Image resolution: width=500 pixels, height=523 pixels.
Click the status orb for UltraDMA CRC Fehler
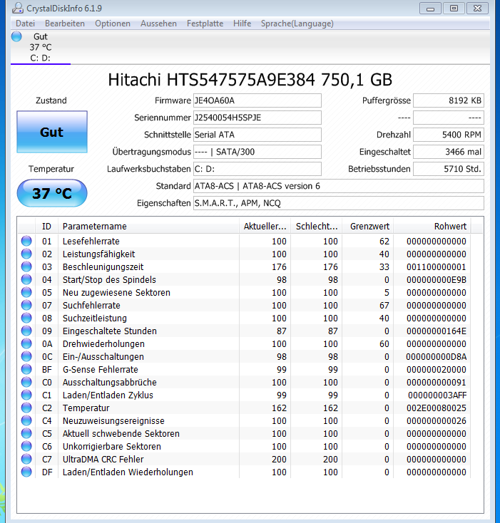coord(26,459)
